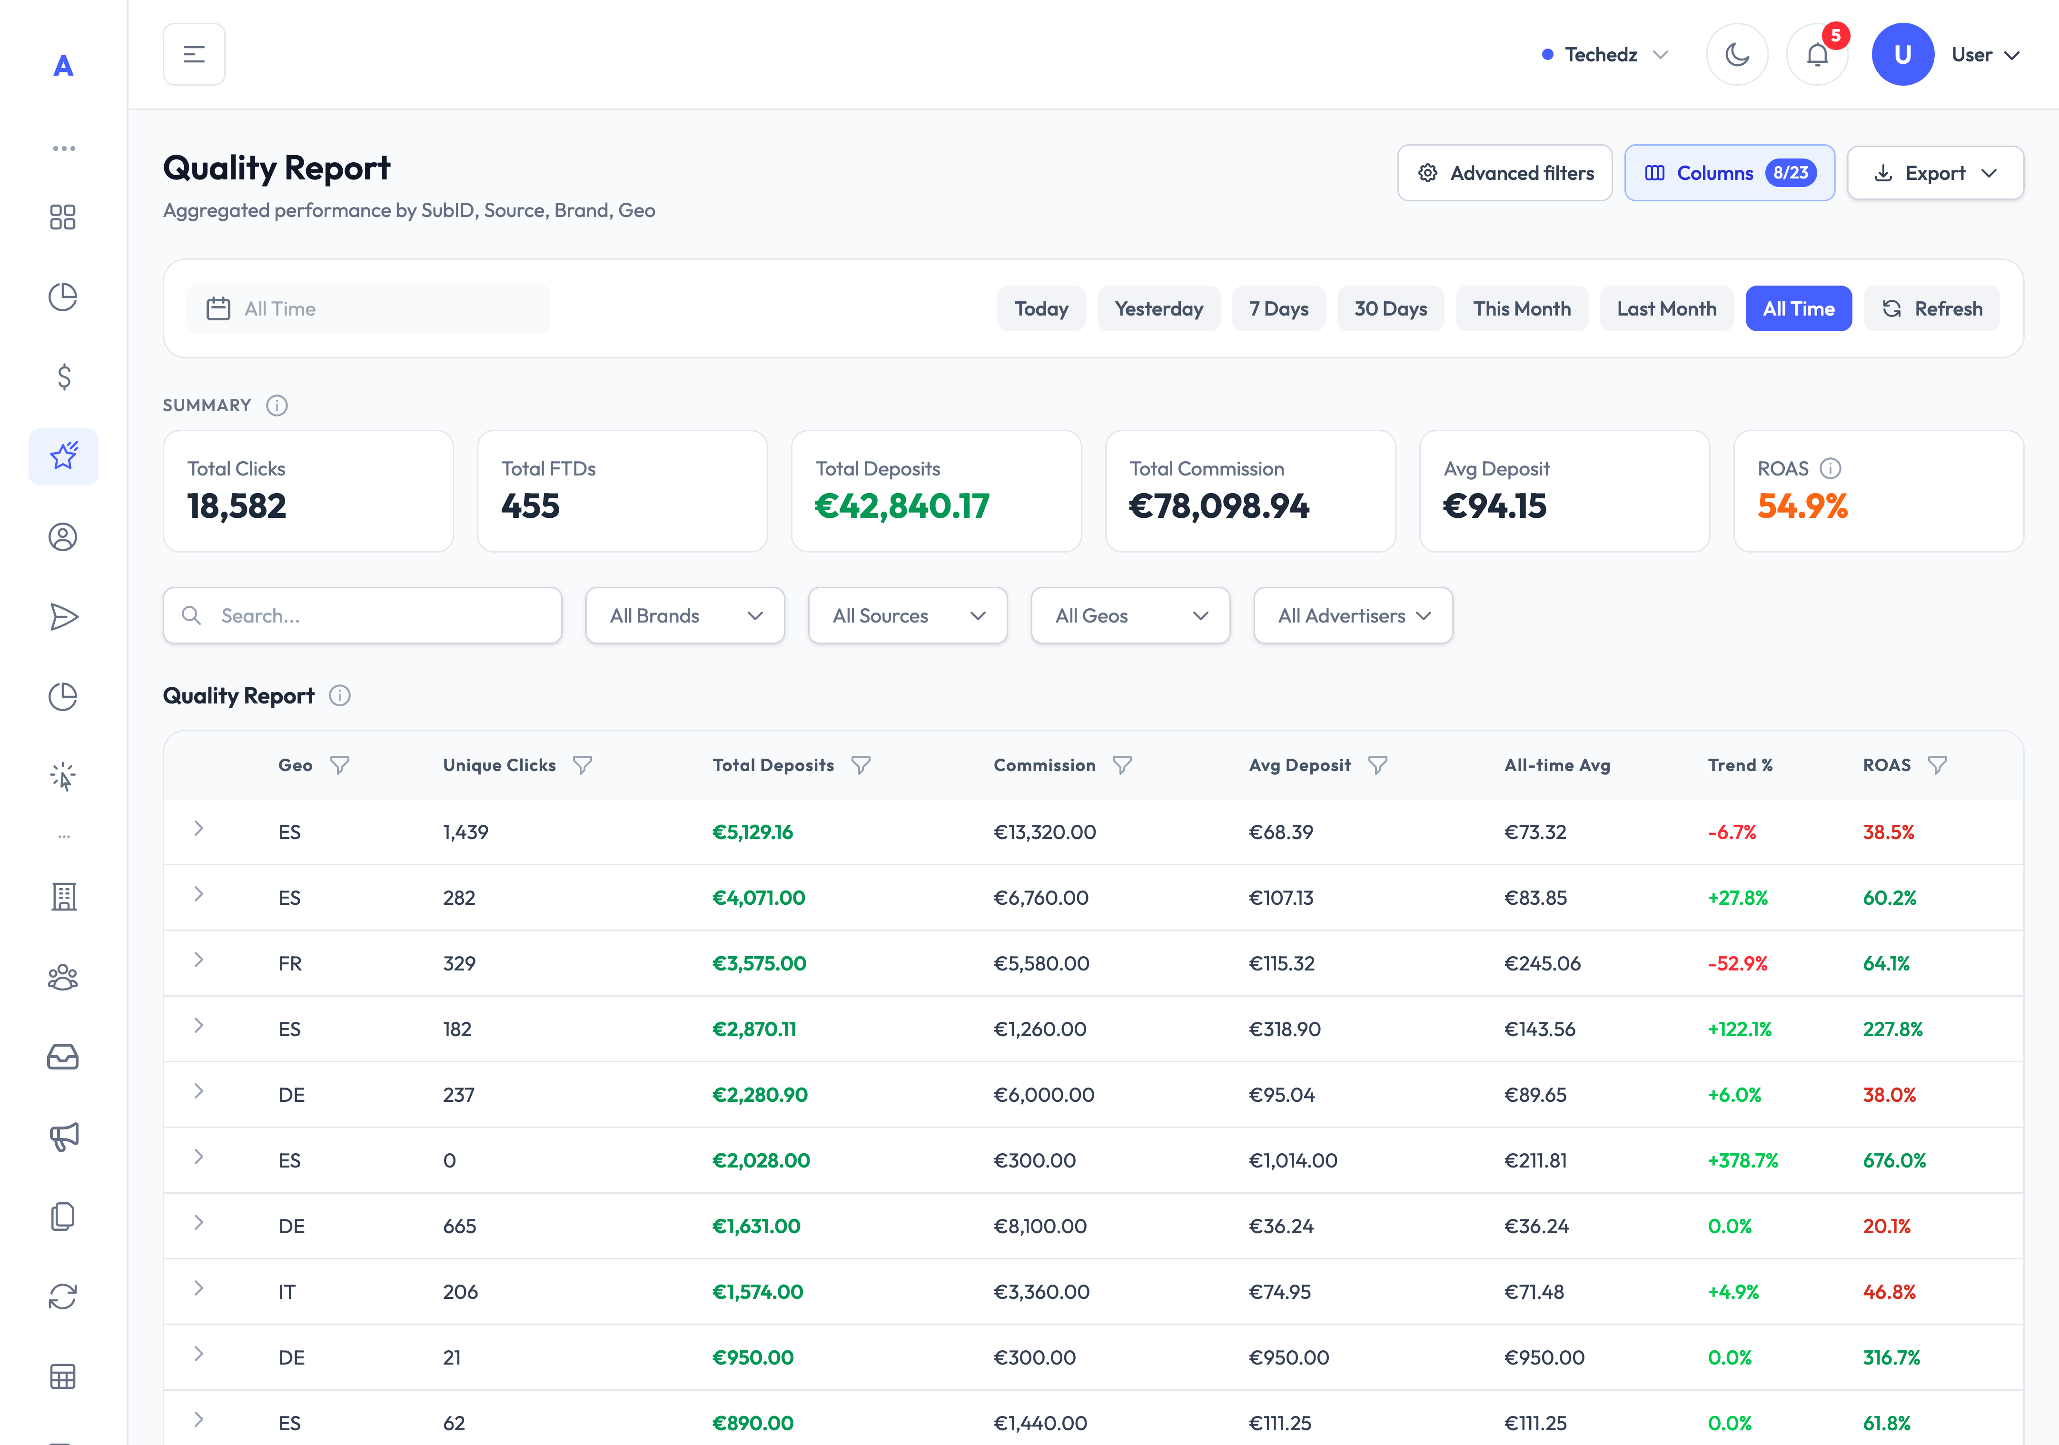Click the sync arrows sidebar icon

click(x=63, y=1296)
